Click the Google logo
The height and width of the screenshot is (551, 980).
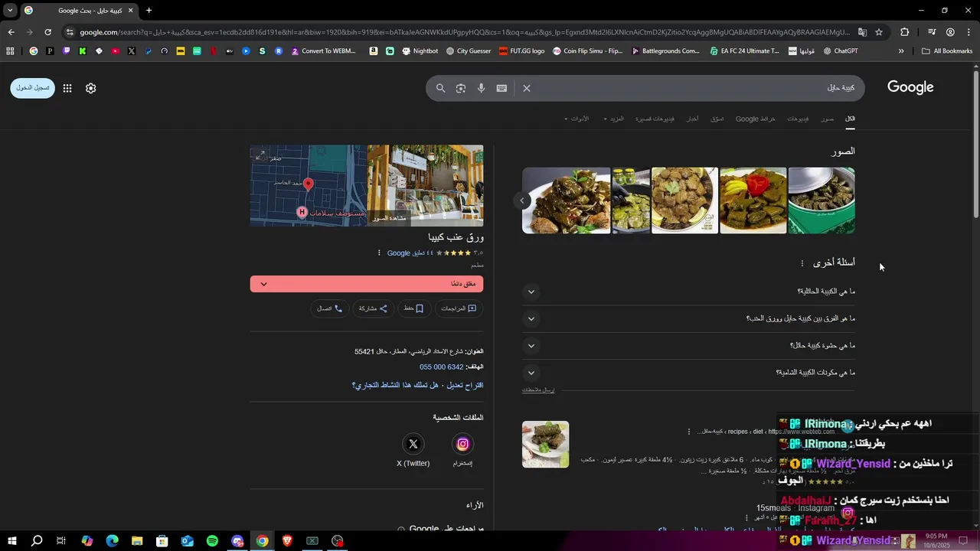(x=910, y=87)
